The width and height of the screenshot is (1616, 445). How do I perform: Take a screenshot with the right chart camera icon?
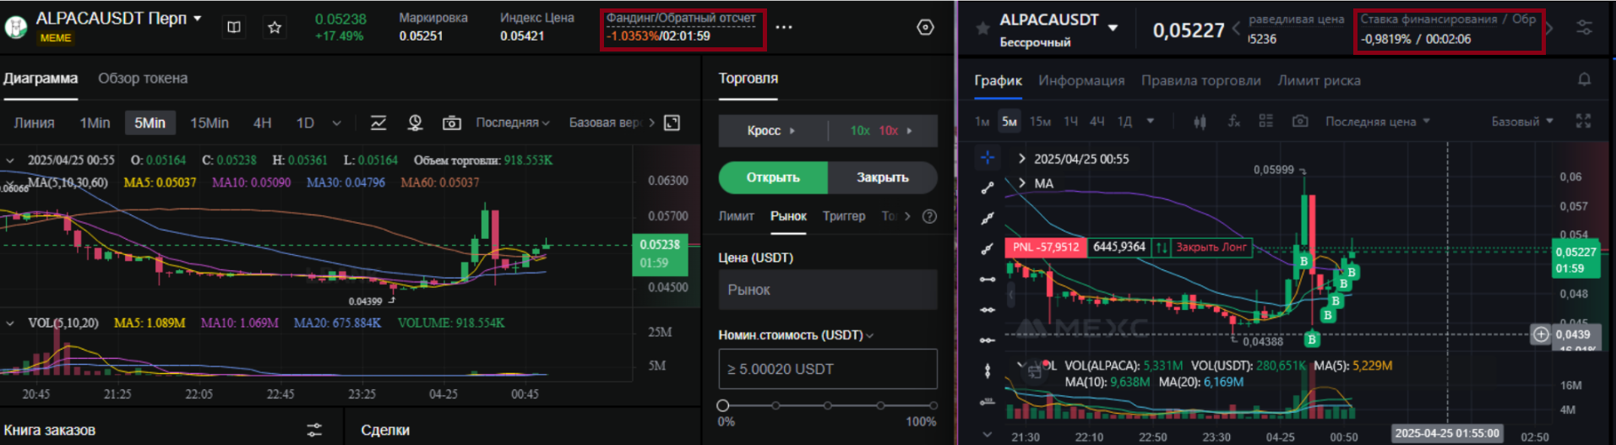pos(1300,122)
